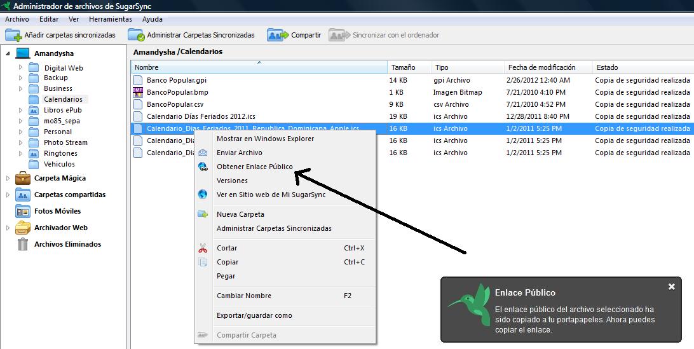
Task: Click the globe icon beside Ver en Sitio web
Action: tap(203, 195)
